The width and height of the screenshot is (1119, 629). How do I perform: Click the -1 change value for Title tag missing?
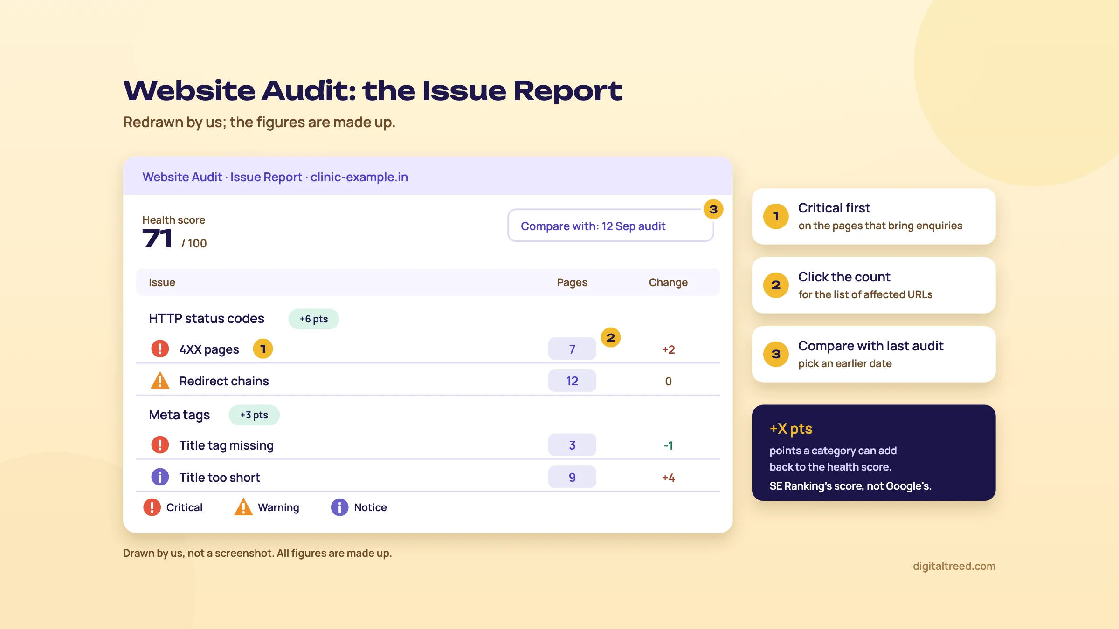point(668,445)
